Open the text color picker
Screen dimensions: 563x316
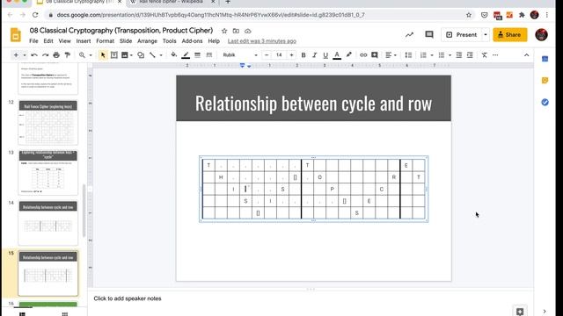click(x=337, y=55)
